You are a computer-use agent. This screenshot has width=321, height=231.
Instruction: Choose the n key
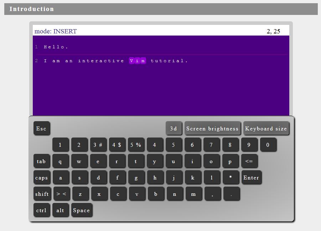click(x=175, y=194)
